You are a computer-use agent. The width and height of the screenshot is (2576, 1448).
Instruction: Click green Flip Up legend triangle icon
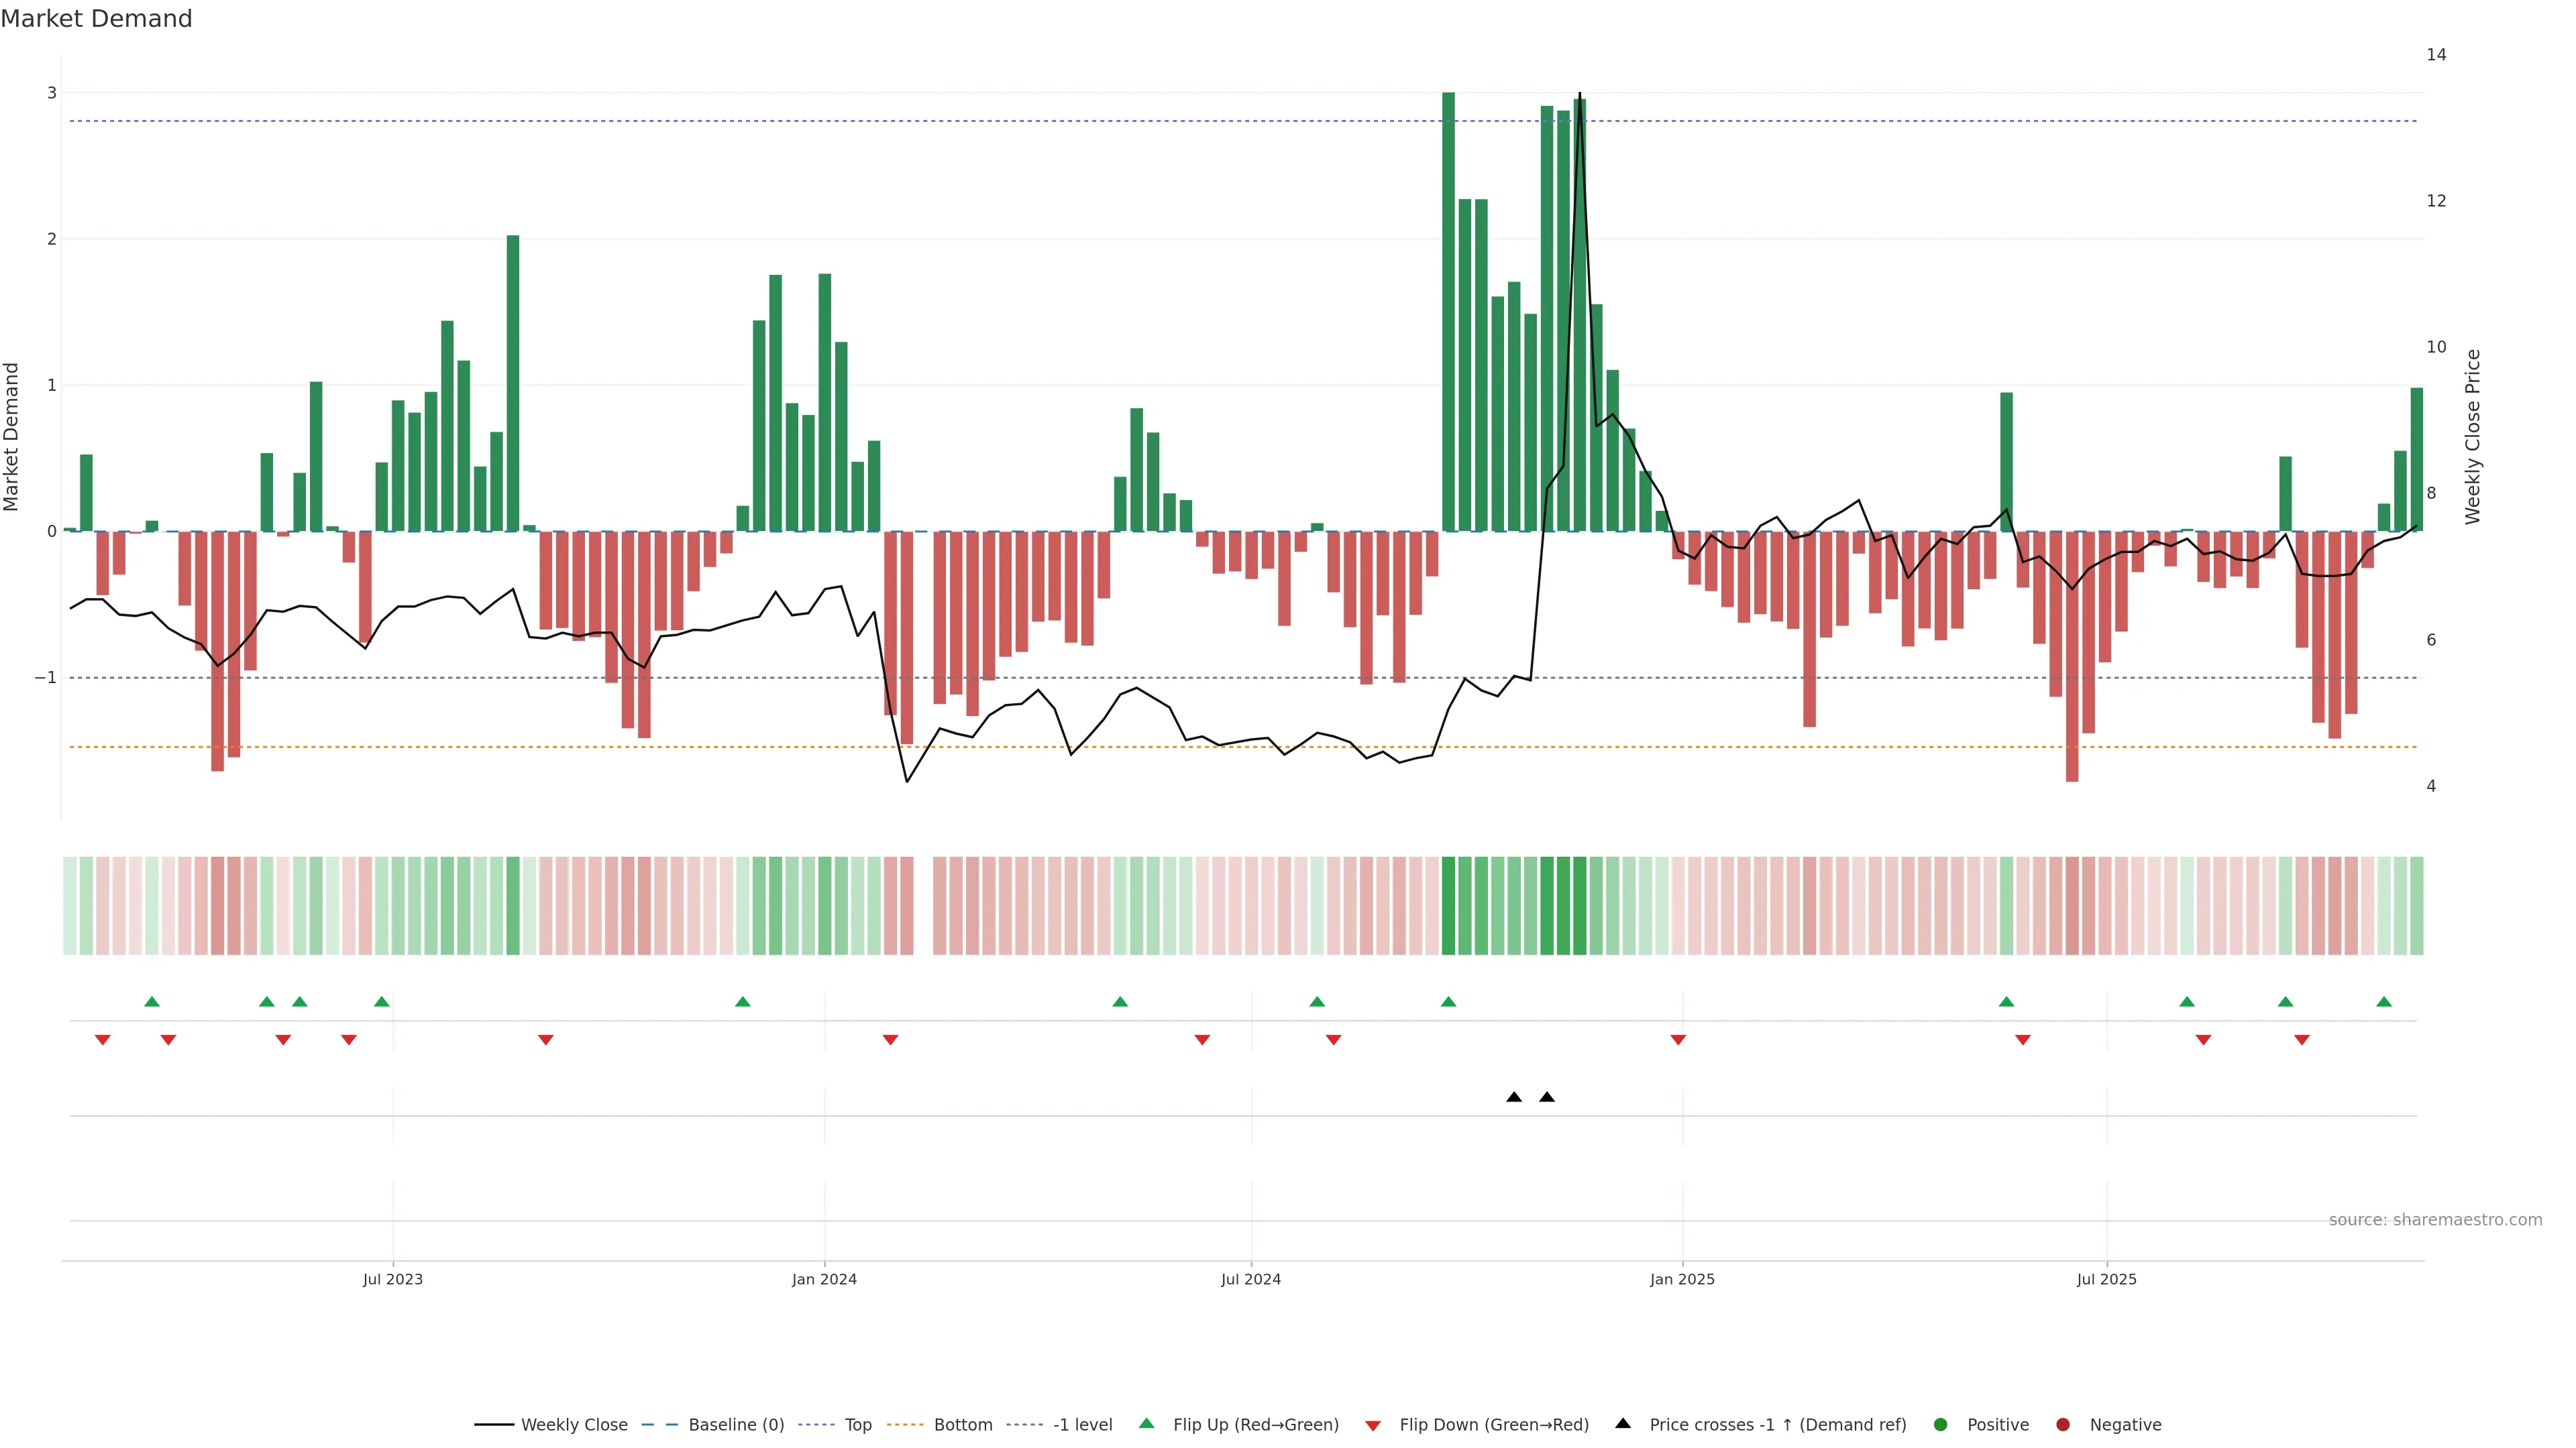(1147, 1424)
